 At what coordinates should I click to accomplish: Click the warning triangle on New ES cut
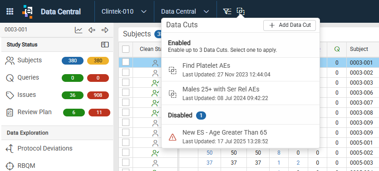[172, 137]
